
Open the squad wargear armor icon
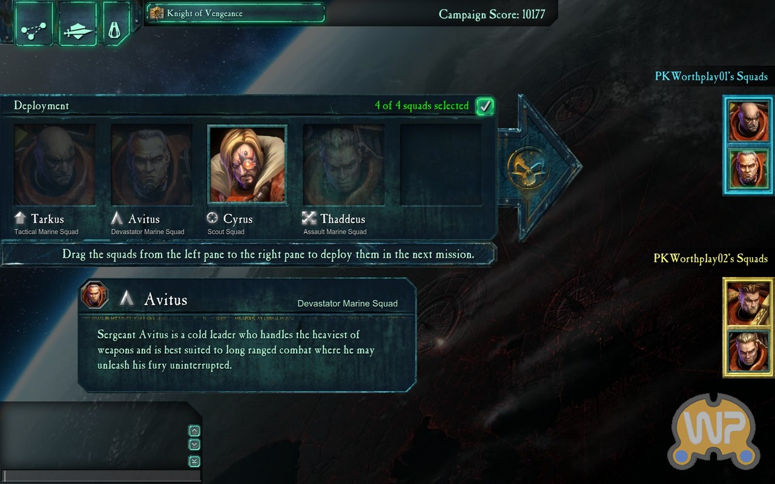[115, 24]
